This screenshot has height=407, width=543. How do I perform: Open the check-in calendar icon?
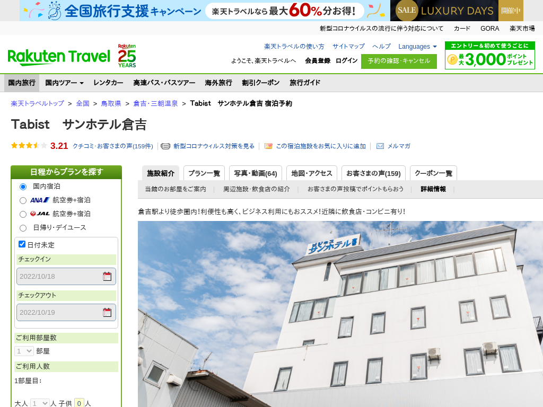tap(107, 276)
